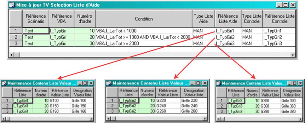
Task: Select the I_TypGri3 Référence Liste Aide cell
Action: coord(228,44)
